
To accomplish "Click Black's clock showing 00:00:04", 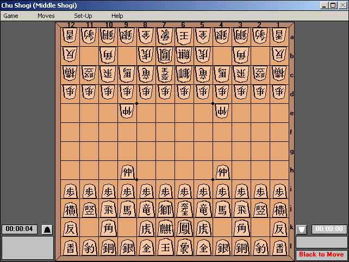I will pyautogui.click(x=20, y=229).
